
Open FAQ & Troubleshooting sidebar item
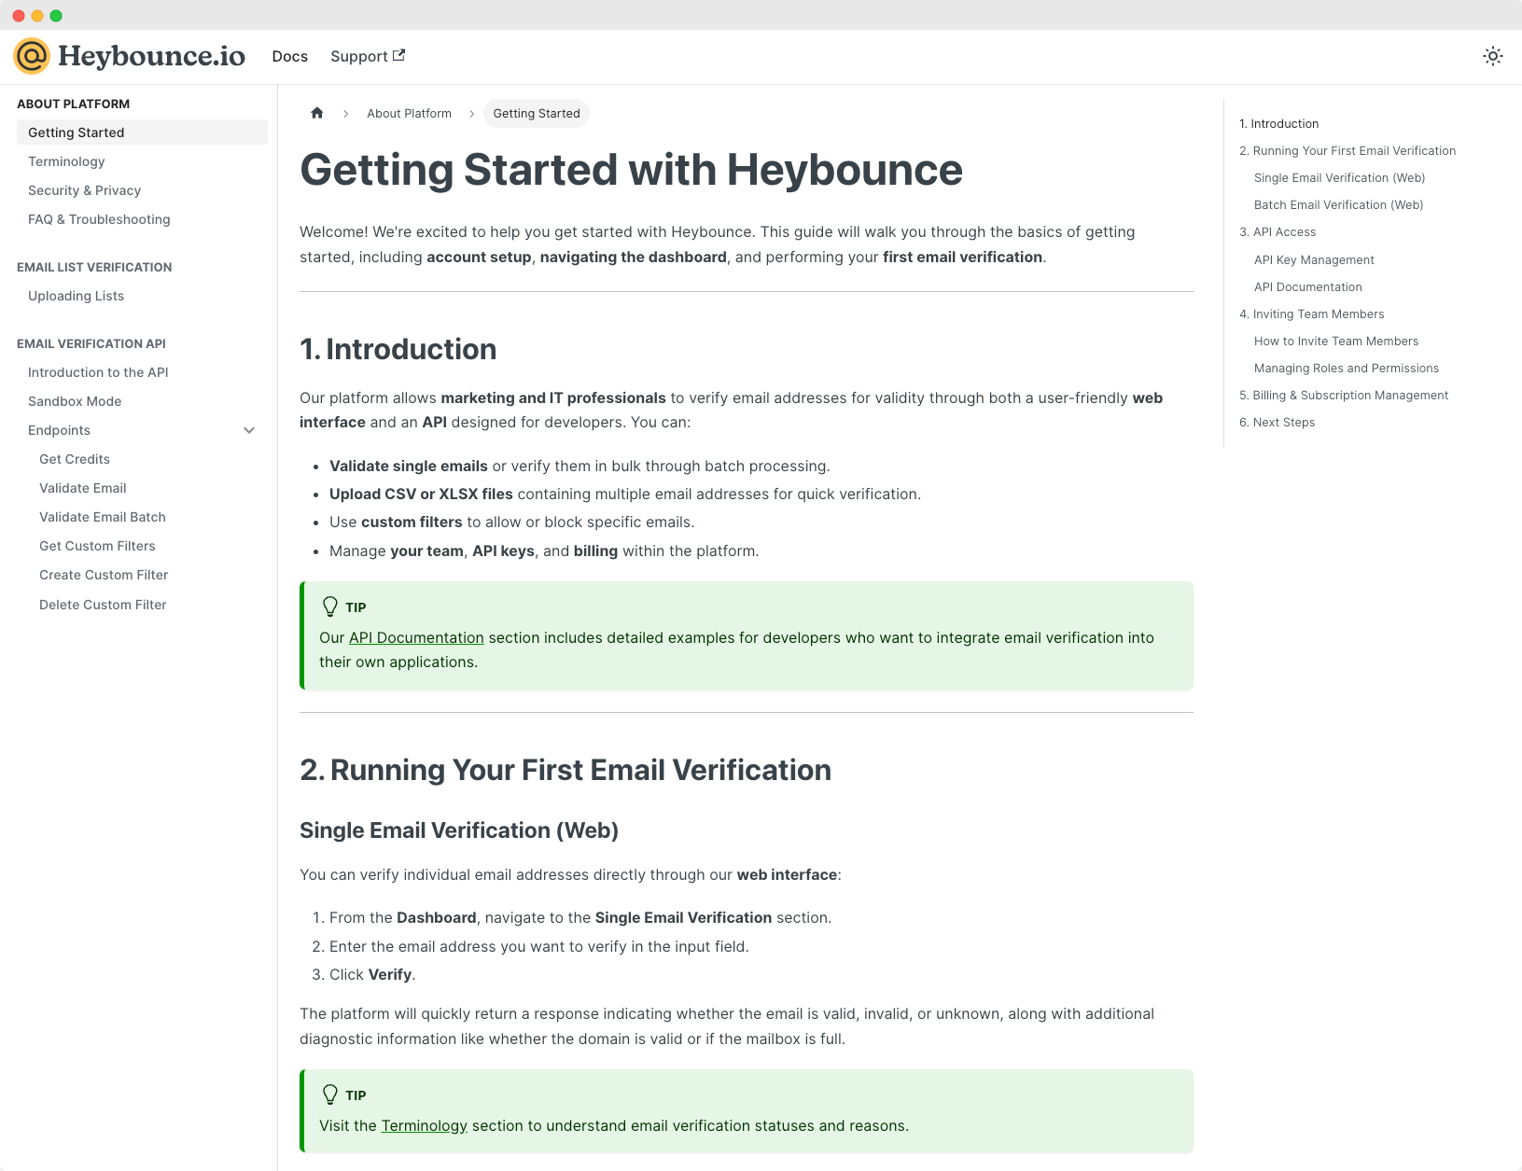99,219
